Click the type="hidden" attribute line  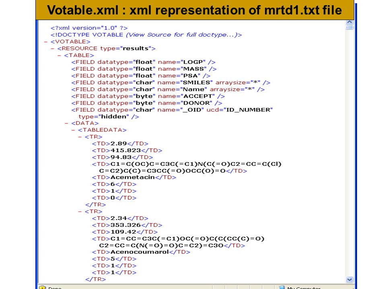[x=109, y=117]
